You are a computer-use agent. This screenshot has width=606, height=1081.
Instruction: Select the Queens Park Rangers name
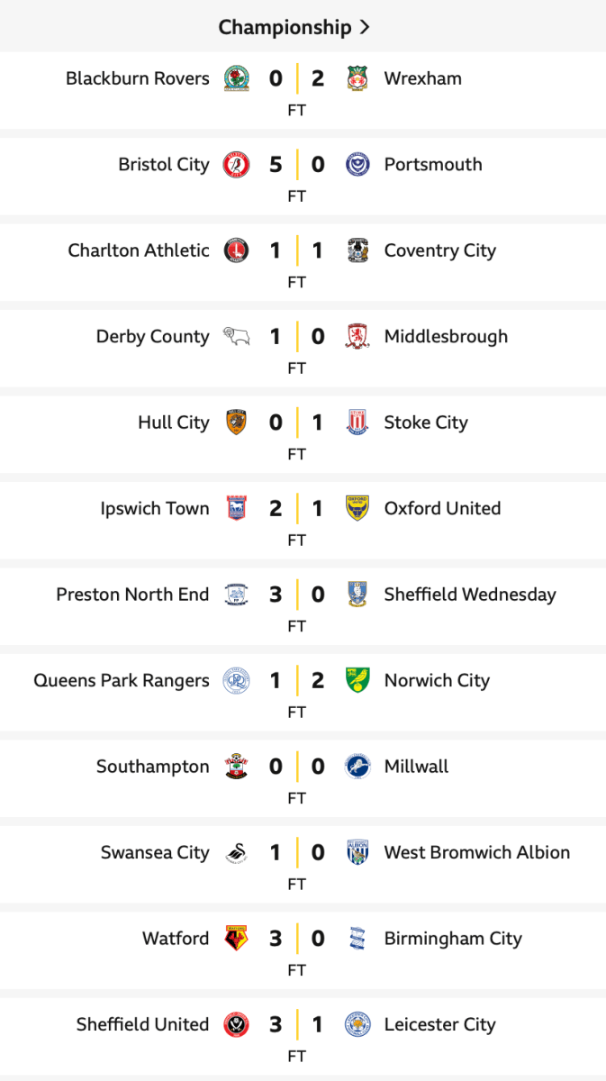(122, 680)
